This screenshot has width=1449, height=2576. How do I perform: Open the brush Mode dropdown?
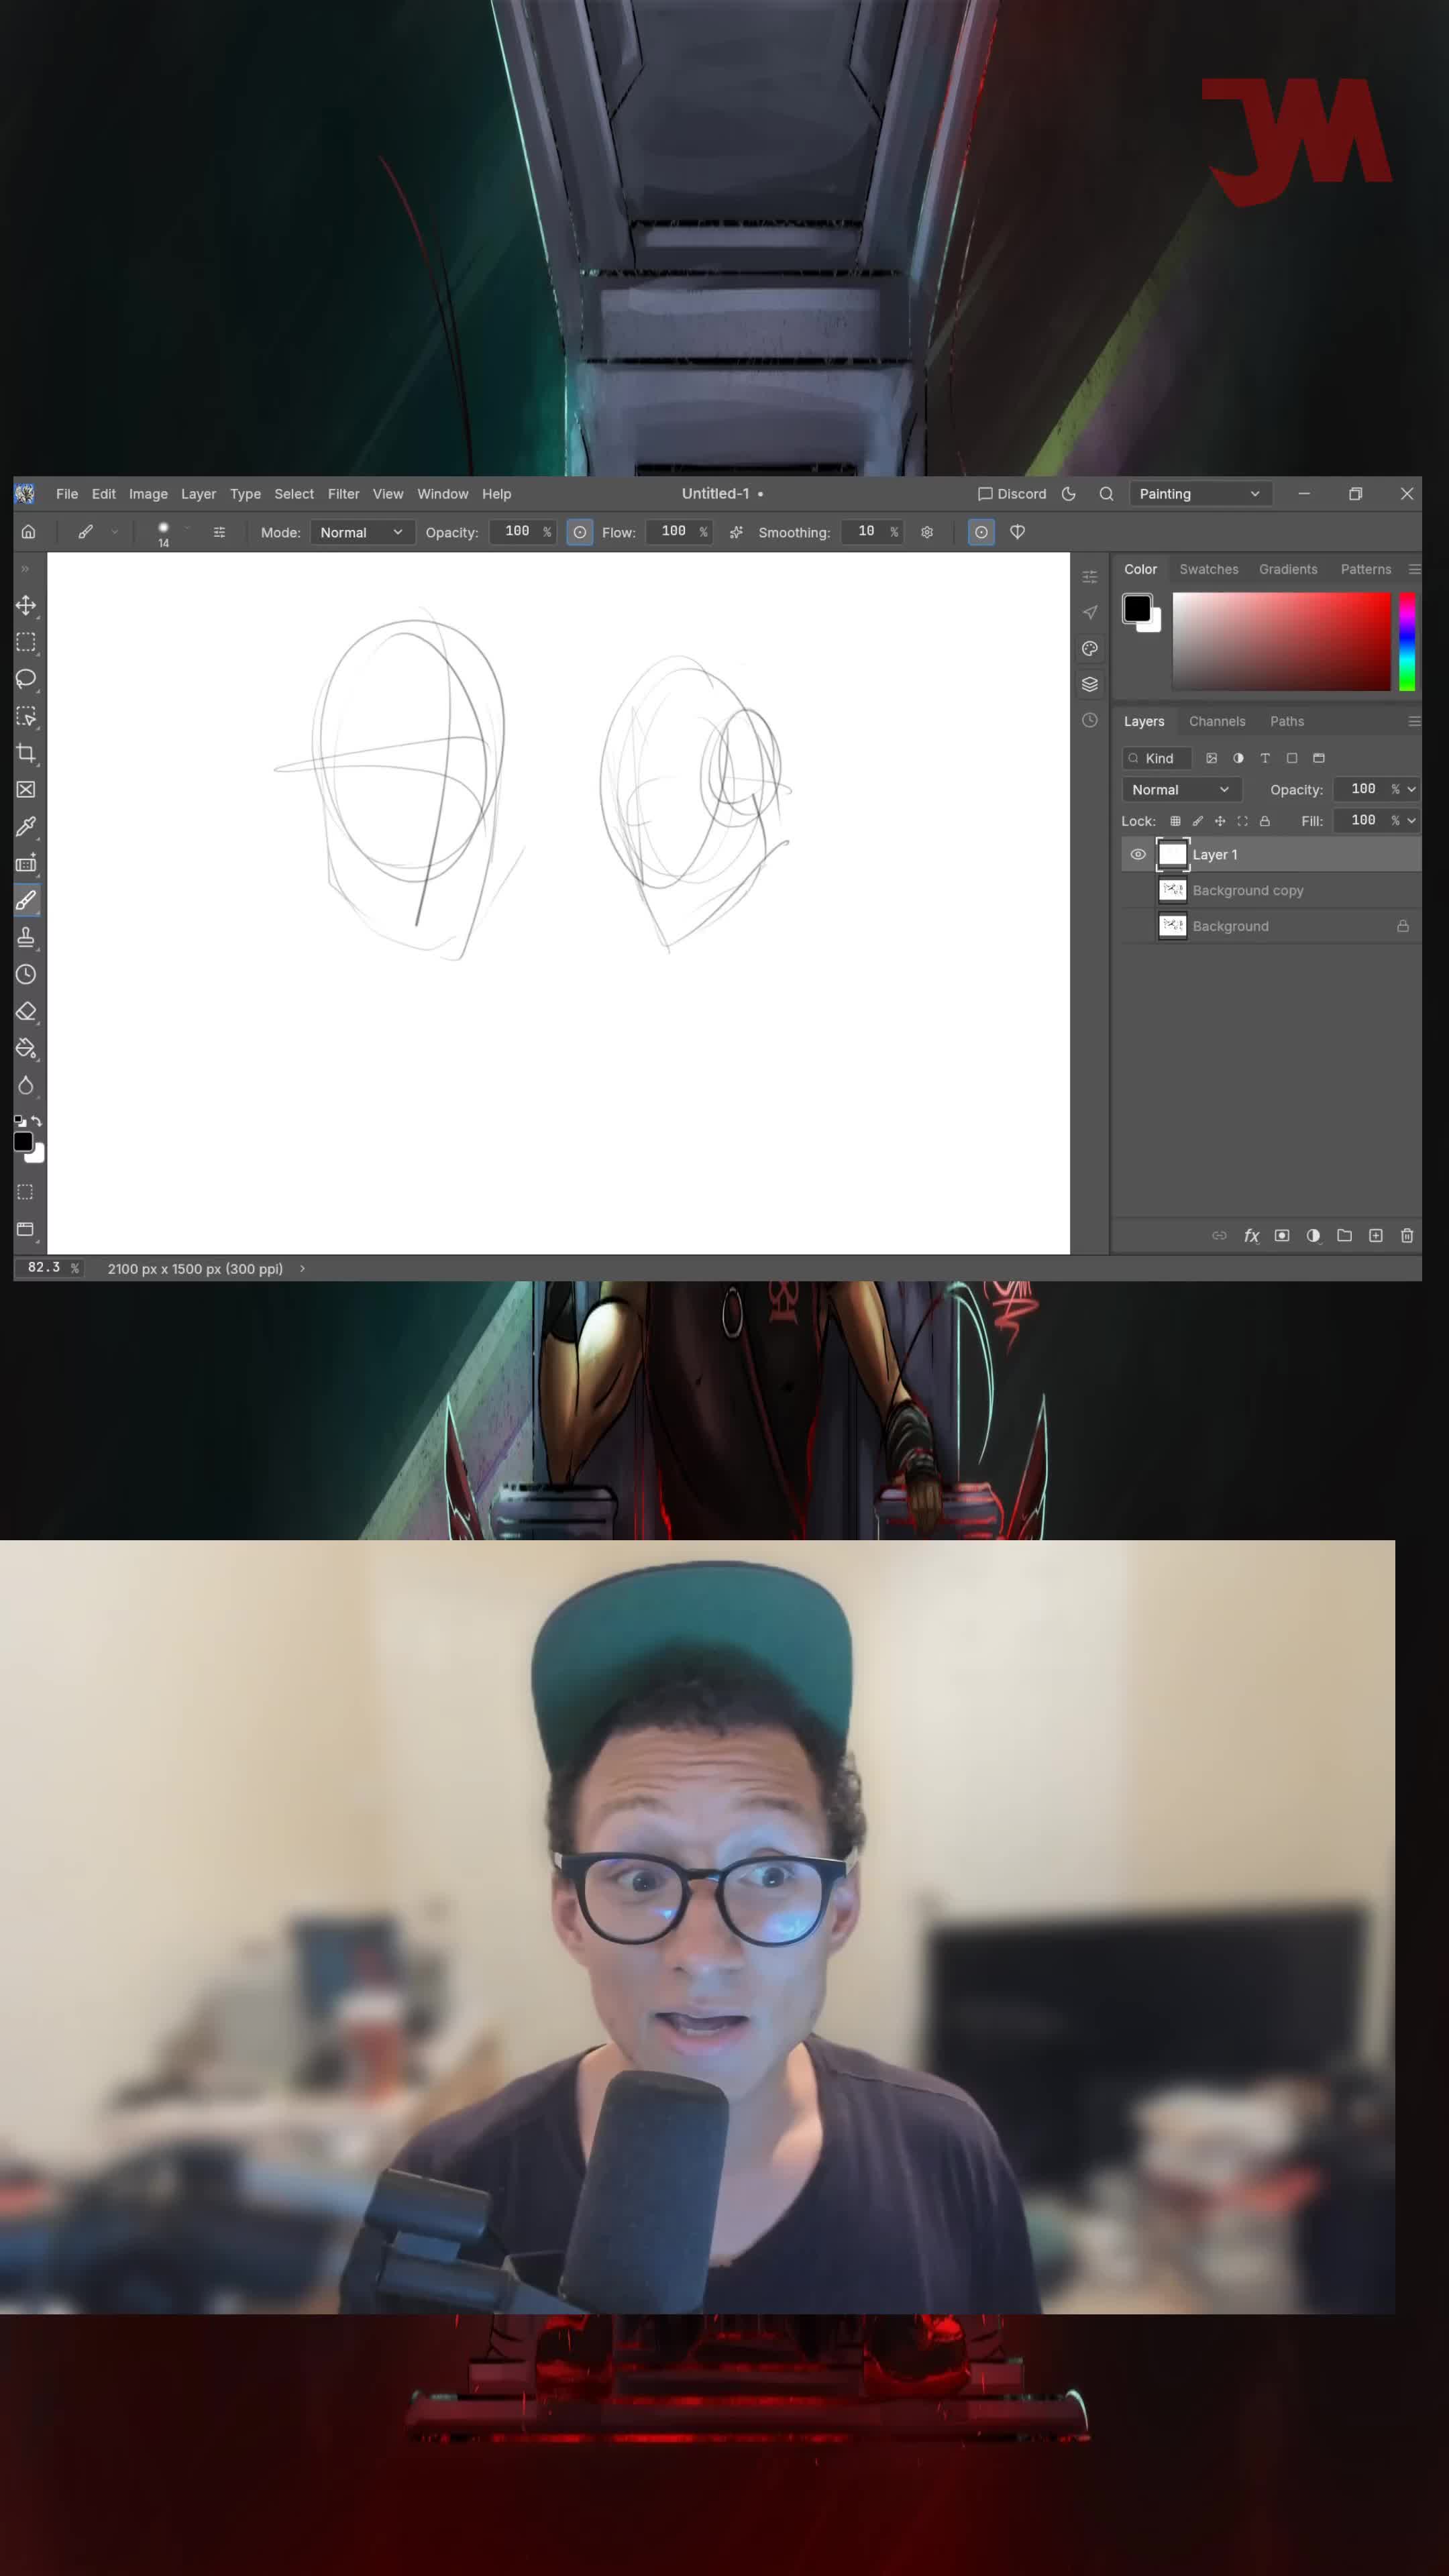click(361, 532)
